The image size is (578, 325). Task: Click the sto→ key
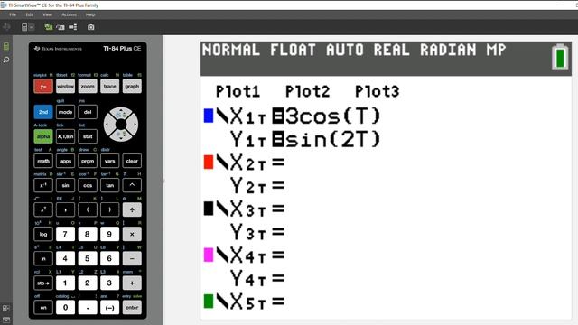[43, 283]
